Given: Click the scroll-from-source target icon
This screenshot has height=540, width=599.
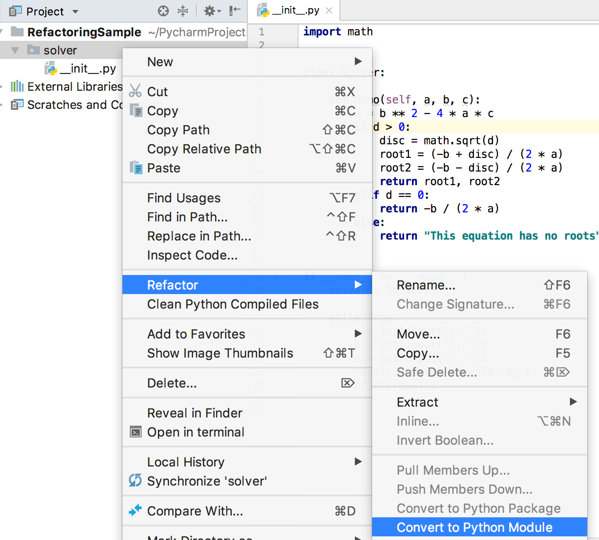Looking at the screenshot, I should pyautogui.click(x=163, y=11).
